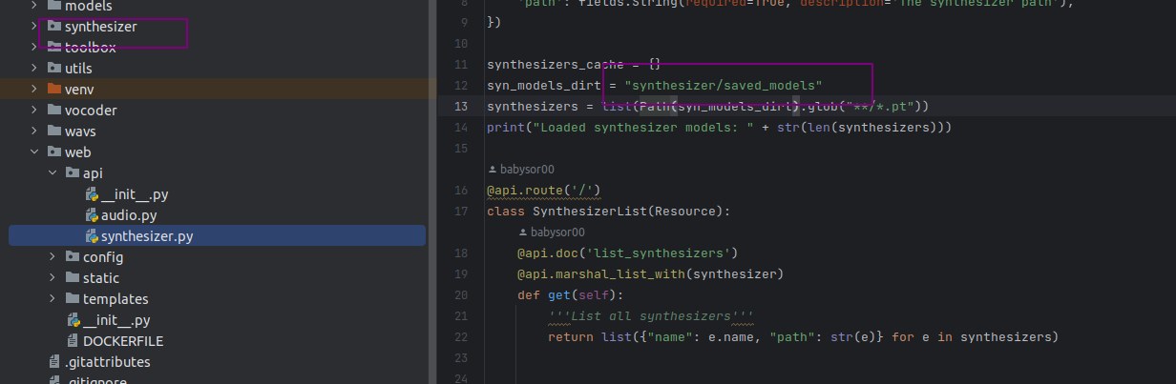Click the return list statement on line 22
Image resolution: width=1176 pixels, height=384 pixels.
click(x=804, y=336)
